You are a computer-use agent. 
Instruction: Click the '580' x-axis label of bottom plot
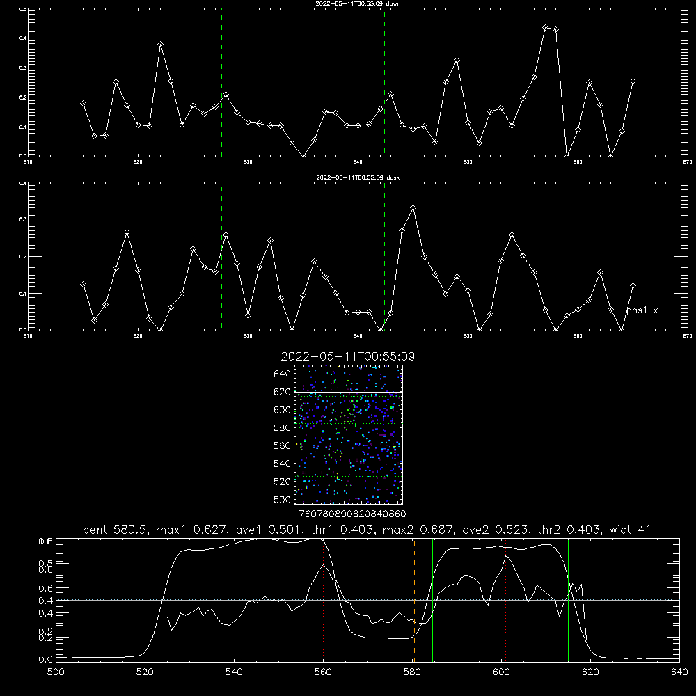412,672
